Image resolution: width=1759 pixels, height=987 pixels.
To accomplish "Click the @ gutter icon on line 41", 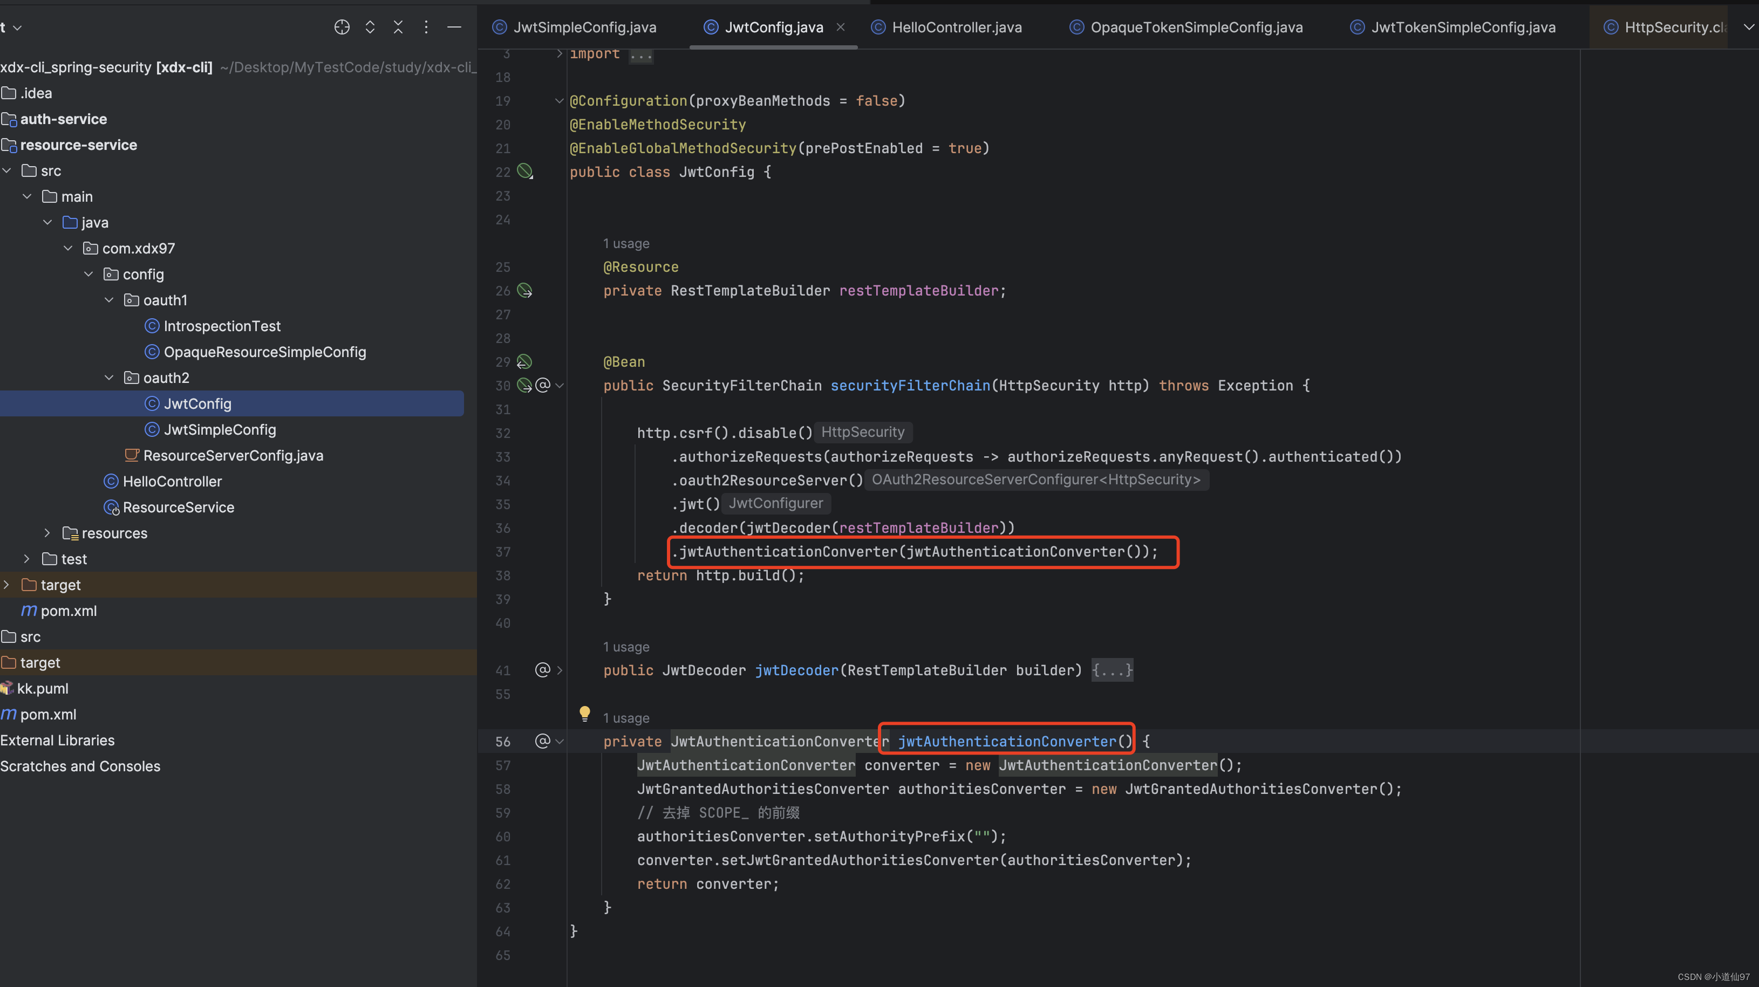I will 542,670.
